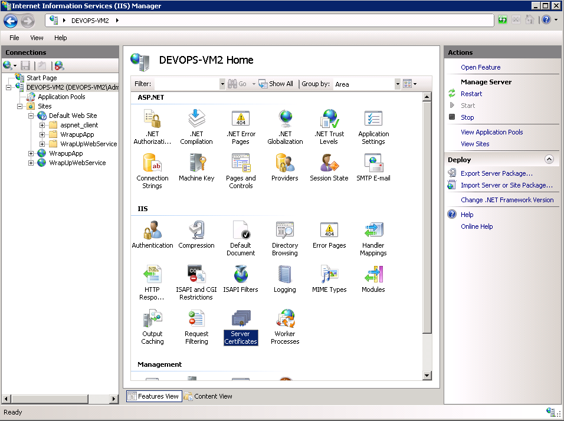Viewport: 564px width, 421px height.
Task: Open the Machine Key feature
Action: click(x=196, y=167)
